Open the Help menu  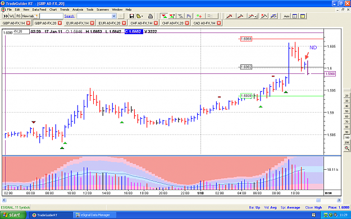pyautogui.click(x=129, y=10)
